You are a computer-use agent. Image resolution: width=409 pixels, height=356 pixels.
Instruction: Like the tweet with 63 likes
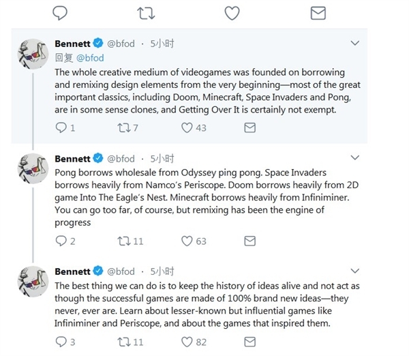187,241
